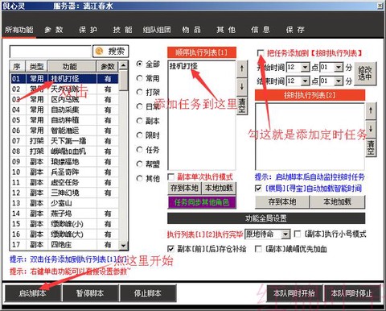Click 启动脚本 button
The image size is (386, 311).
tap(33, 293)
